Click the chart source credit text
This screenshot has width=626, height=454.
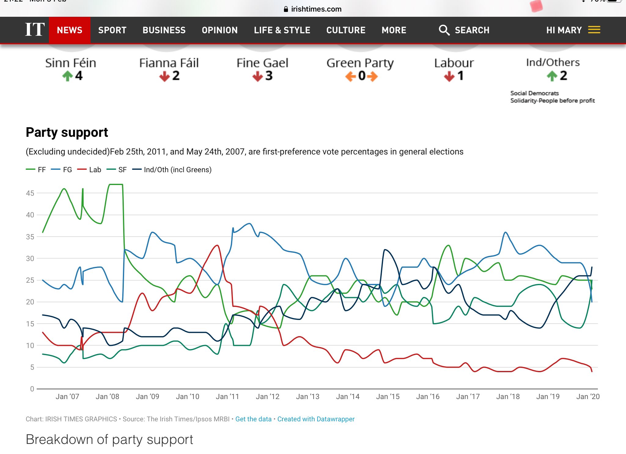(x=127, y=419)
